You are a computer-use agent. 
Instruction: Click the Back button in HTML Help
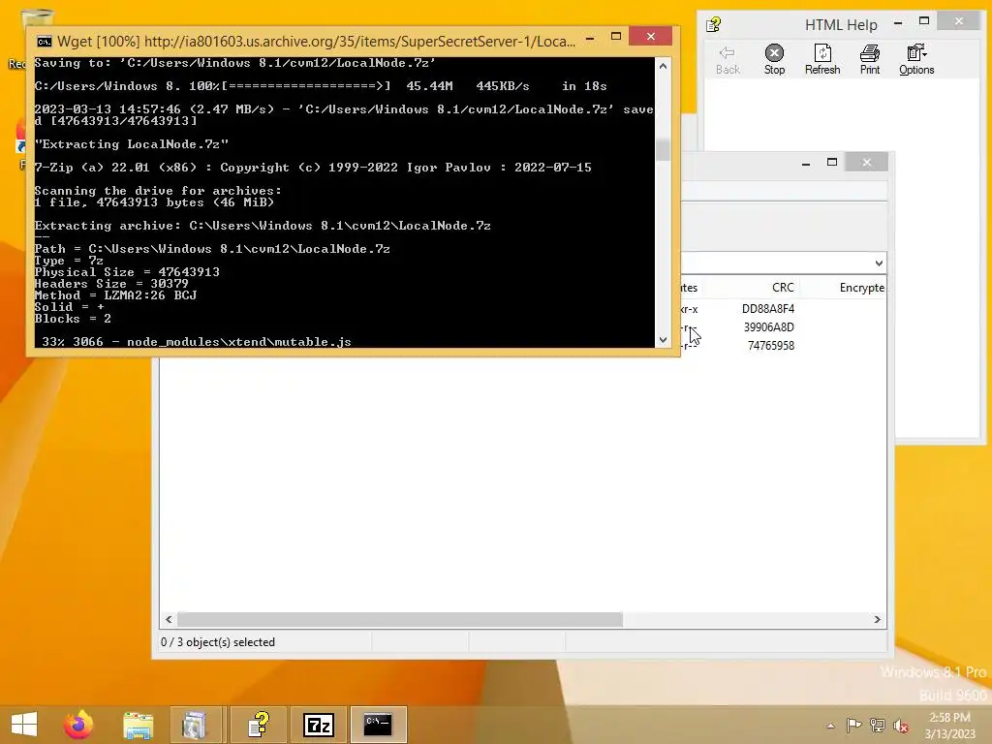coord(728,60)
